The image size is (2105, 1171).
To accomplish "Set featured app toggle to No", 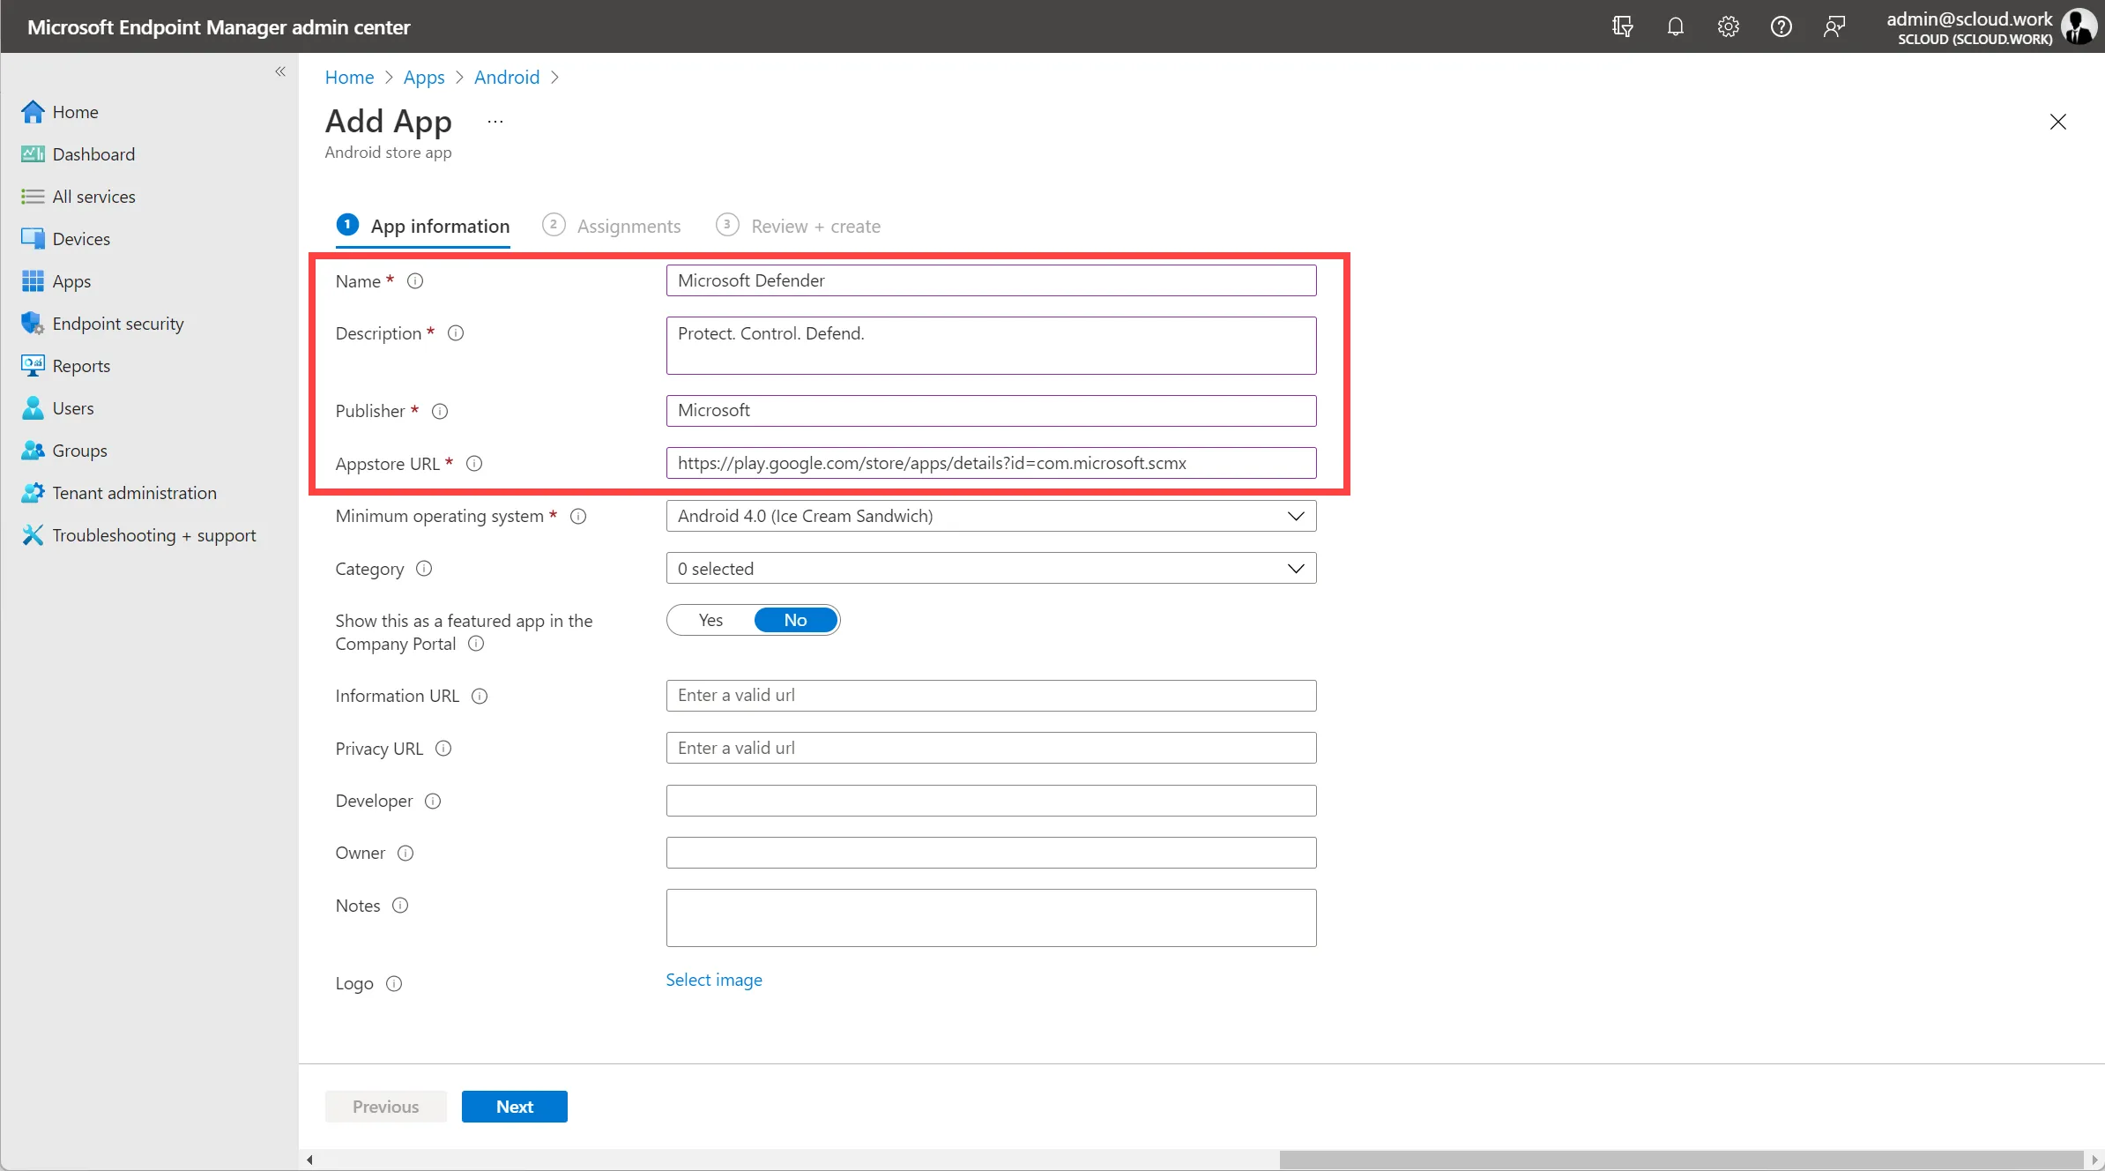I will click(x=795, y=620).
